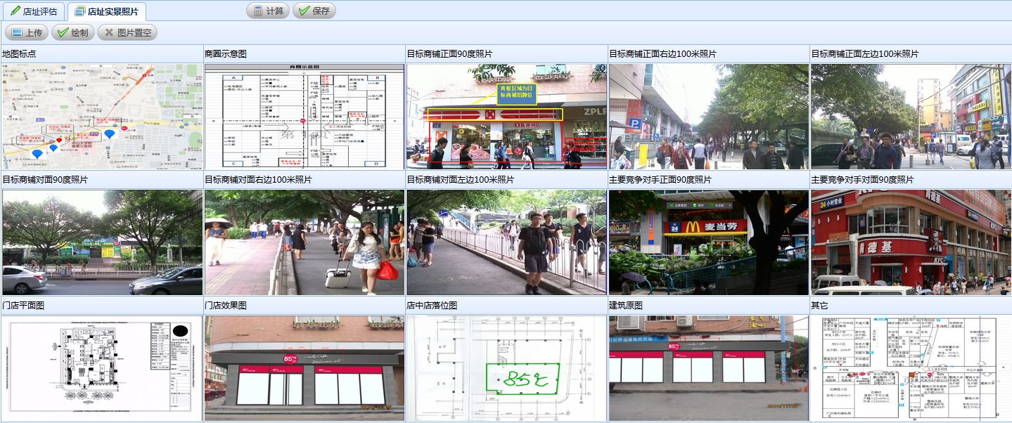This screenshot has width=1012, height=423.
Task: Open the McDonald's 主要竞争对手正面90度照片
Action: (708, 242)
